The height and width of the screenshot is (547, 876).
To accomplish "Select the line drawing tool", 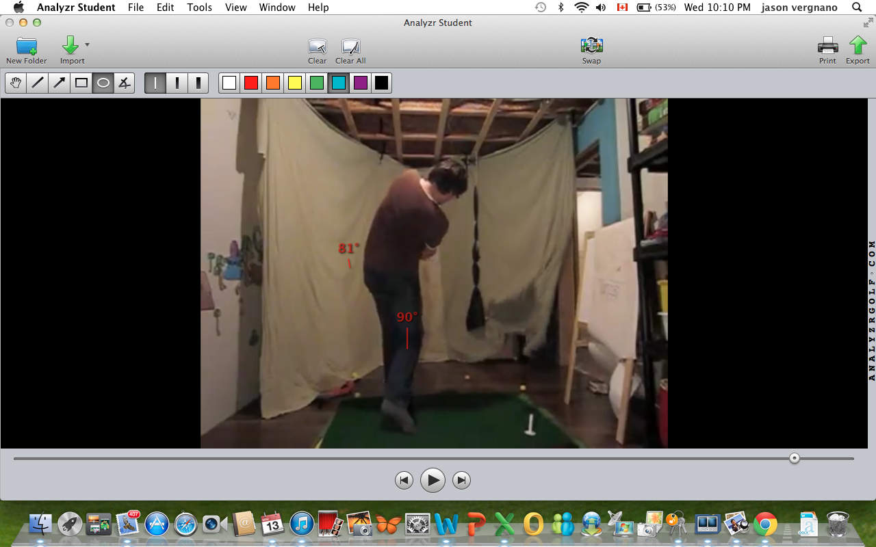I will (38, 83).
